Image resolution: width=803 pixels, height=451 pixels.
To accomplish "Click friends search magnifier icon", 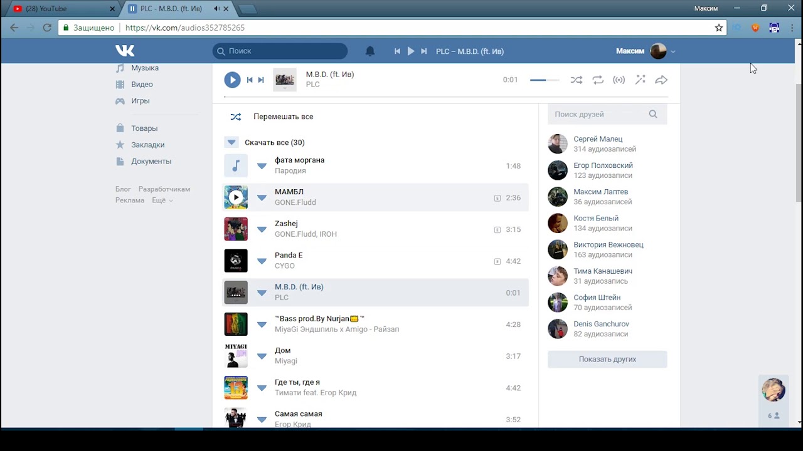I will pos(653,114).
